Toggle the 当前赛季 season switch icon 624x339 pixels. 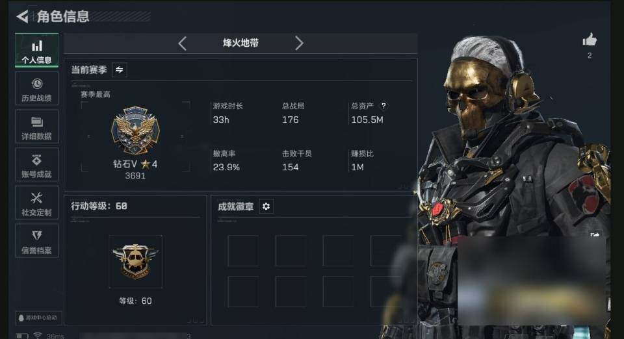click(x=120, y=70)
